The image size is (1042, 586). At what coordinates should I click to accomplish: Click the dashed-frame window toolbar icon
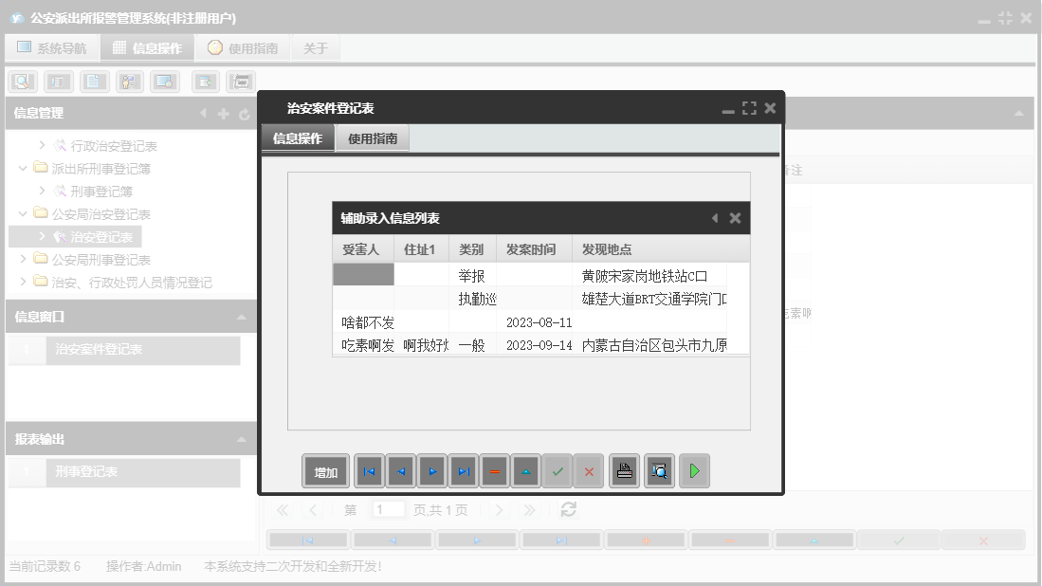(x=241, y=82)
